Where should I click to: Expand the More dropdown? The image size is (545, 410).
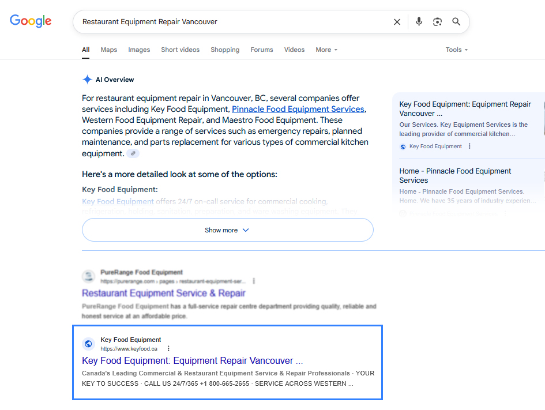(x=326, y=50)
